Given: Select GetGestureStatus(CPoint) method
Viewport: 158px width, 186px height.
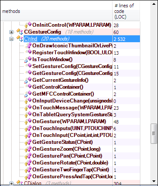Looking at the screenshot, I should [x=62, y=142].
